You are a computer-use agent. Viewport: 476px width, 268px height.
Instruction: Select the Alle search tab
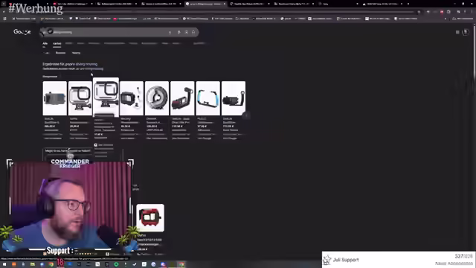click(45, 44)
